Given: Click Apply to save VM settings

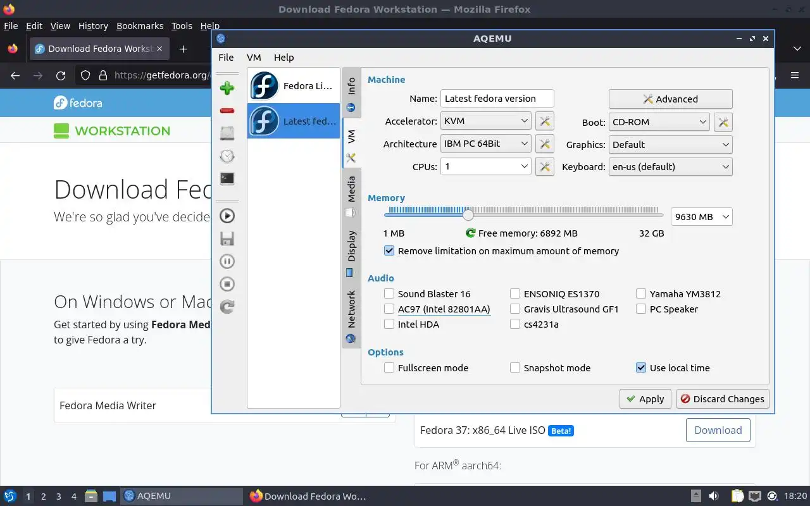Looking at the screenshot, I should pos(645,399).
